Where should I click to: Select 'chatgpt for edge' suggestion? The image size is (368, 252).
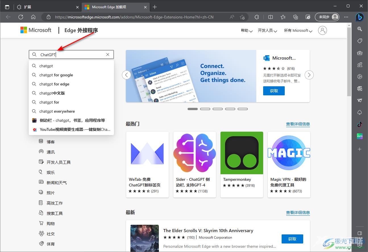[x=71, y=84]
